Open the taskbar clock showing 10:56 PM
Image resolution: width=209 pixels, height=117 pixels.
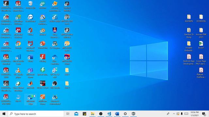195,114
